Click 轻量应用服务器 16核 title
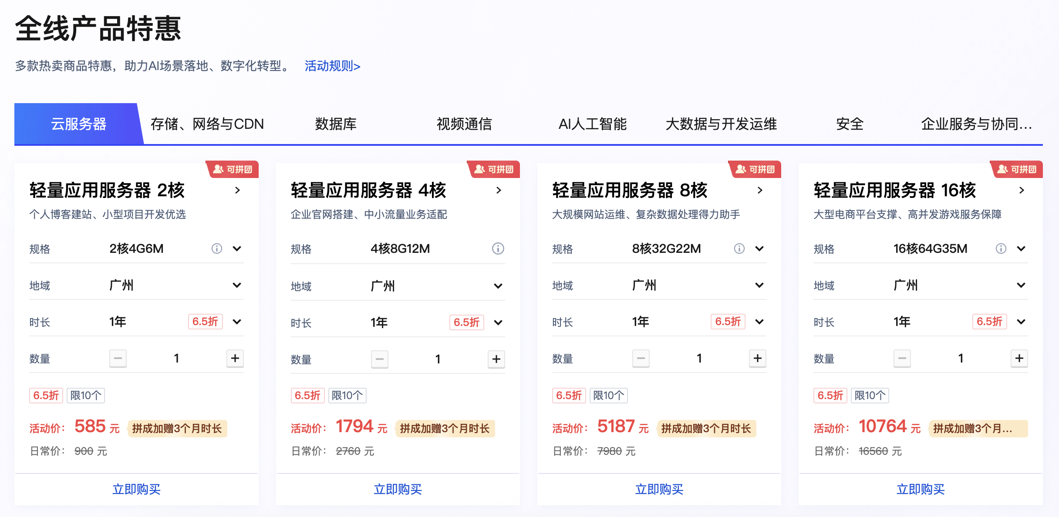The height and width of the screenshot is (517, 1059). pyautogui.click(x=895, y=190)
